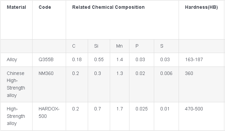Click the Q355B code cell
Screen dimensions: 225x131
click(x=46, y=59)
